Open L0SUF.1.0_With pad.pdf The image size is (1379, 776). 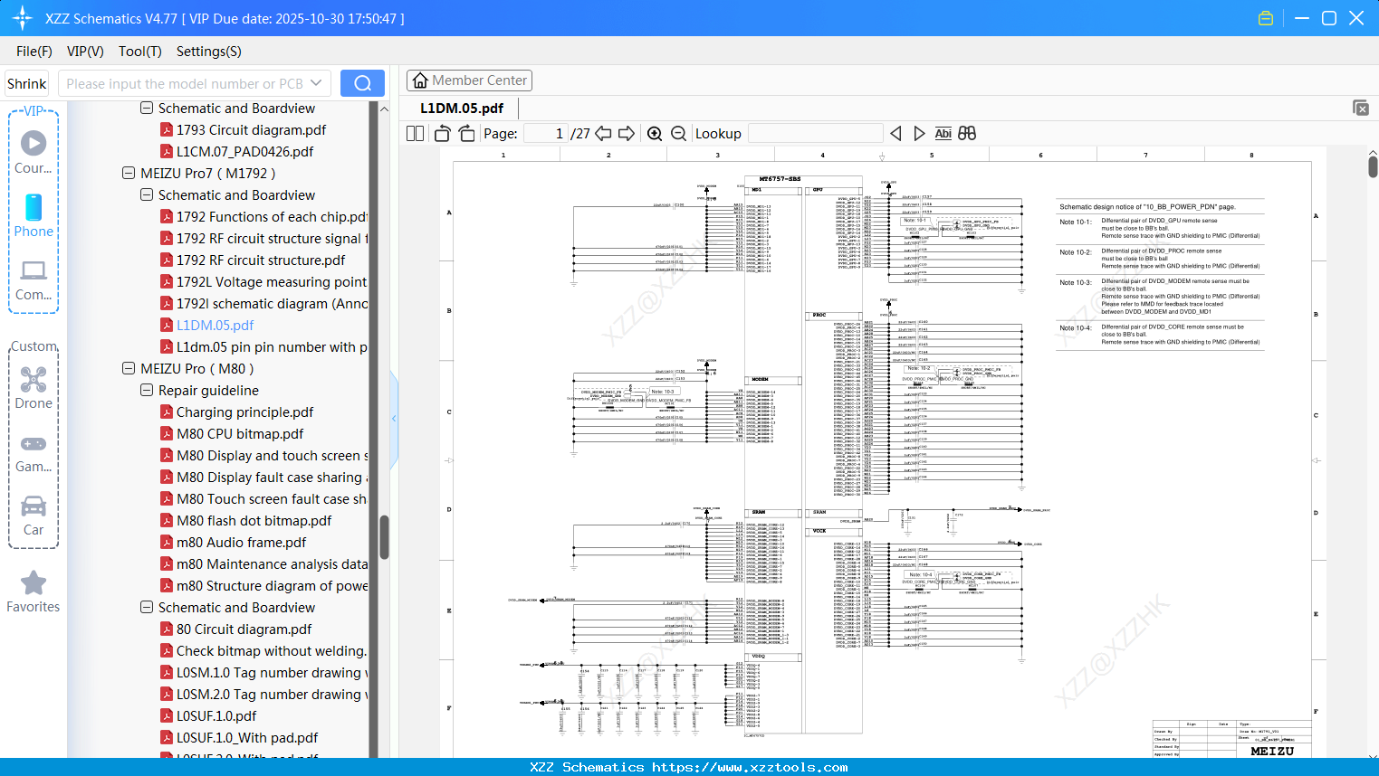point(247,737)
